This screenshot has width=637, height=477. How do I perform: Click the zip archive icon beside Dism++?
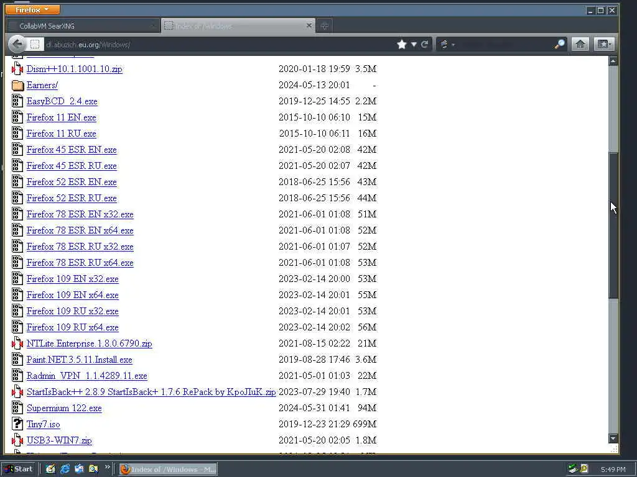[17, 68]
